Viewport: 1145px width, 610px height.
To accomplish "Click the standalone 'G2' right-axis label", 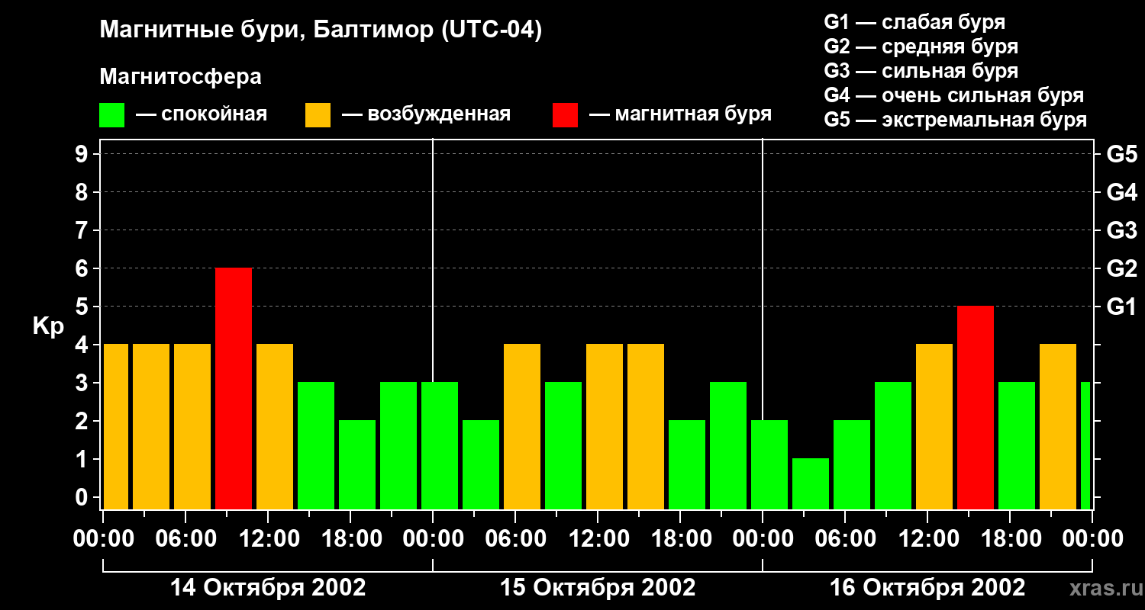I will 1121,268.
